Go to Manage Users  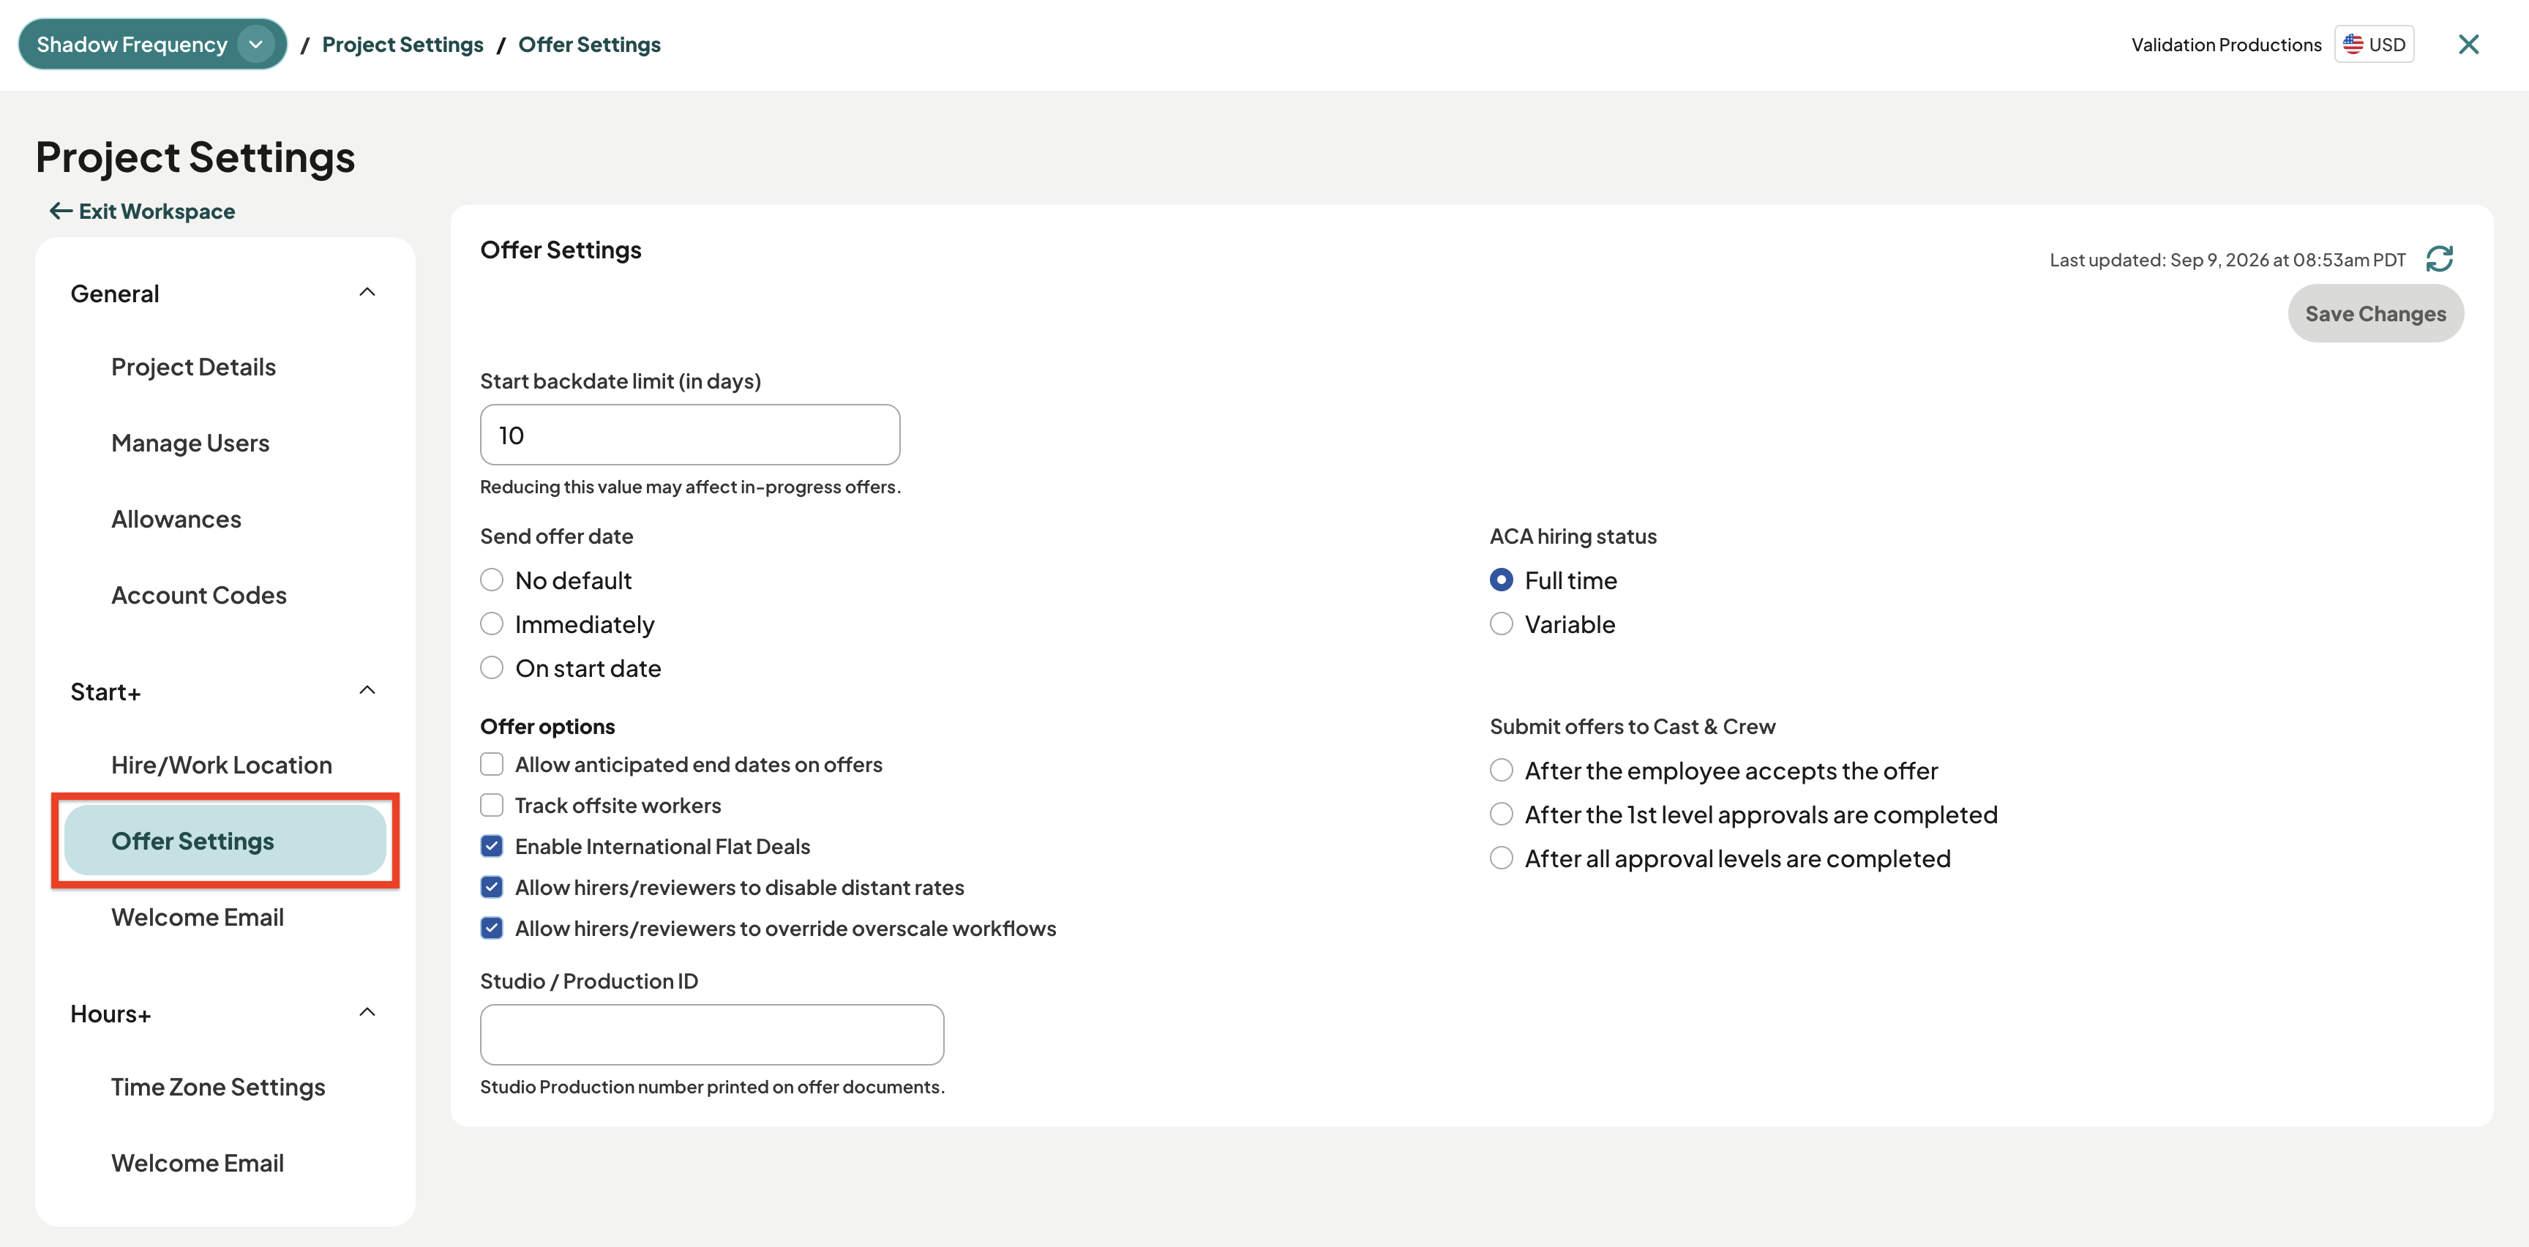[190, 443]
